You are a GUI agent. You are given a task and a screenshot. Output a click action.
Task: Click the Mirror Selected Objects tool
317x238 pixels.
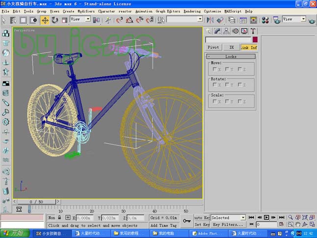tap(210, 20)
